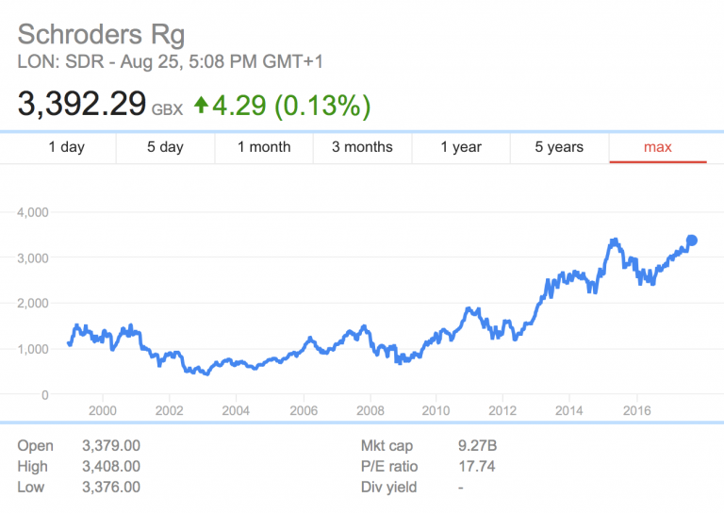
Task: Show the 3 months chart range
Action: (362, 147)
